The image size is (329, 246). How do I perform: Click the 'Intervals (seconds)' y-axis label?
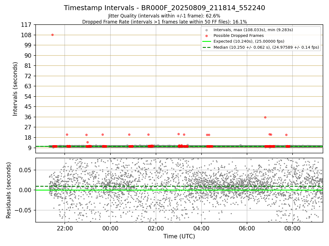click(15, 89)
